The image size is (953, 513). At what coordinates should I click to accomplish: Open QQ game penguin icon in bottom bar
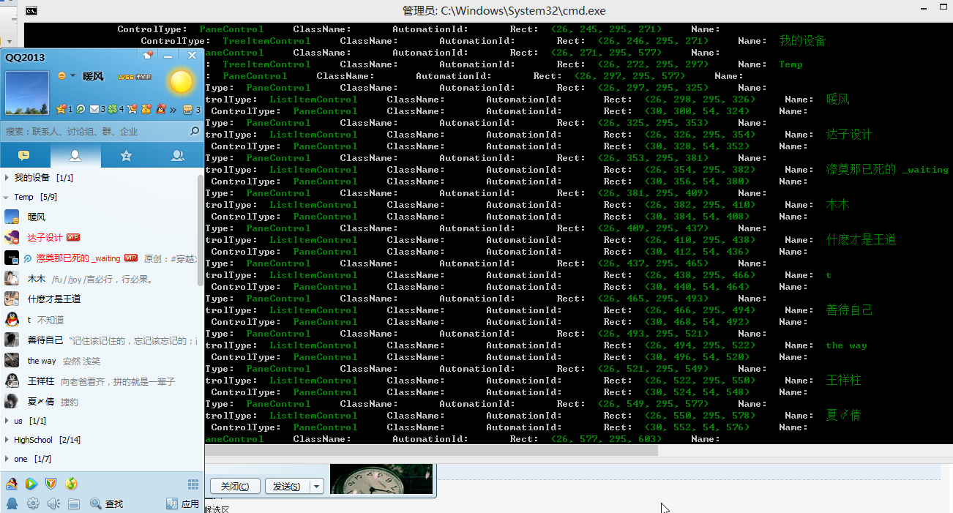(12, 484)
